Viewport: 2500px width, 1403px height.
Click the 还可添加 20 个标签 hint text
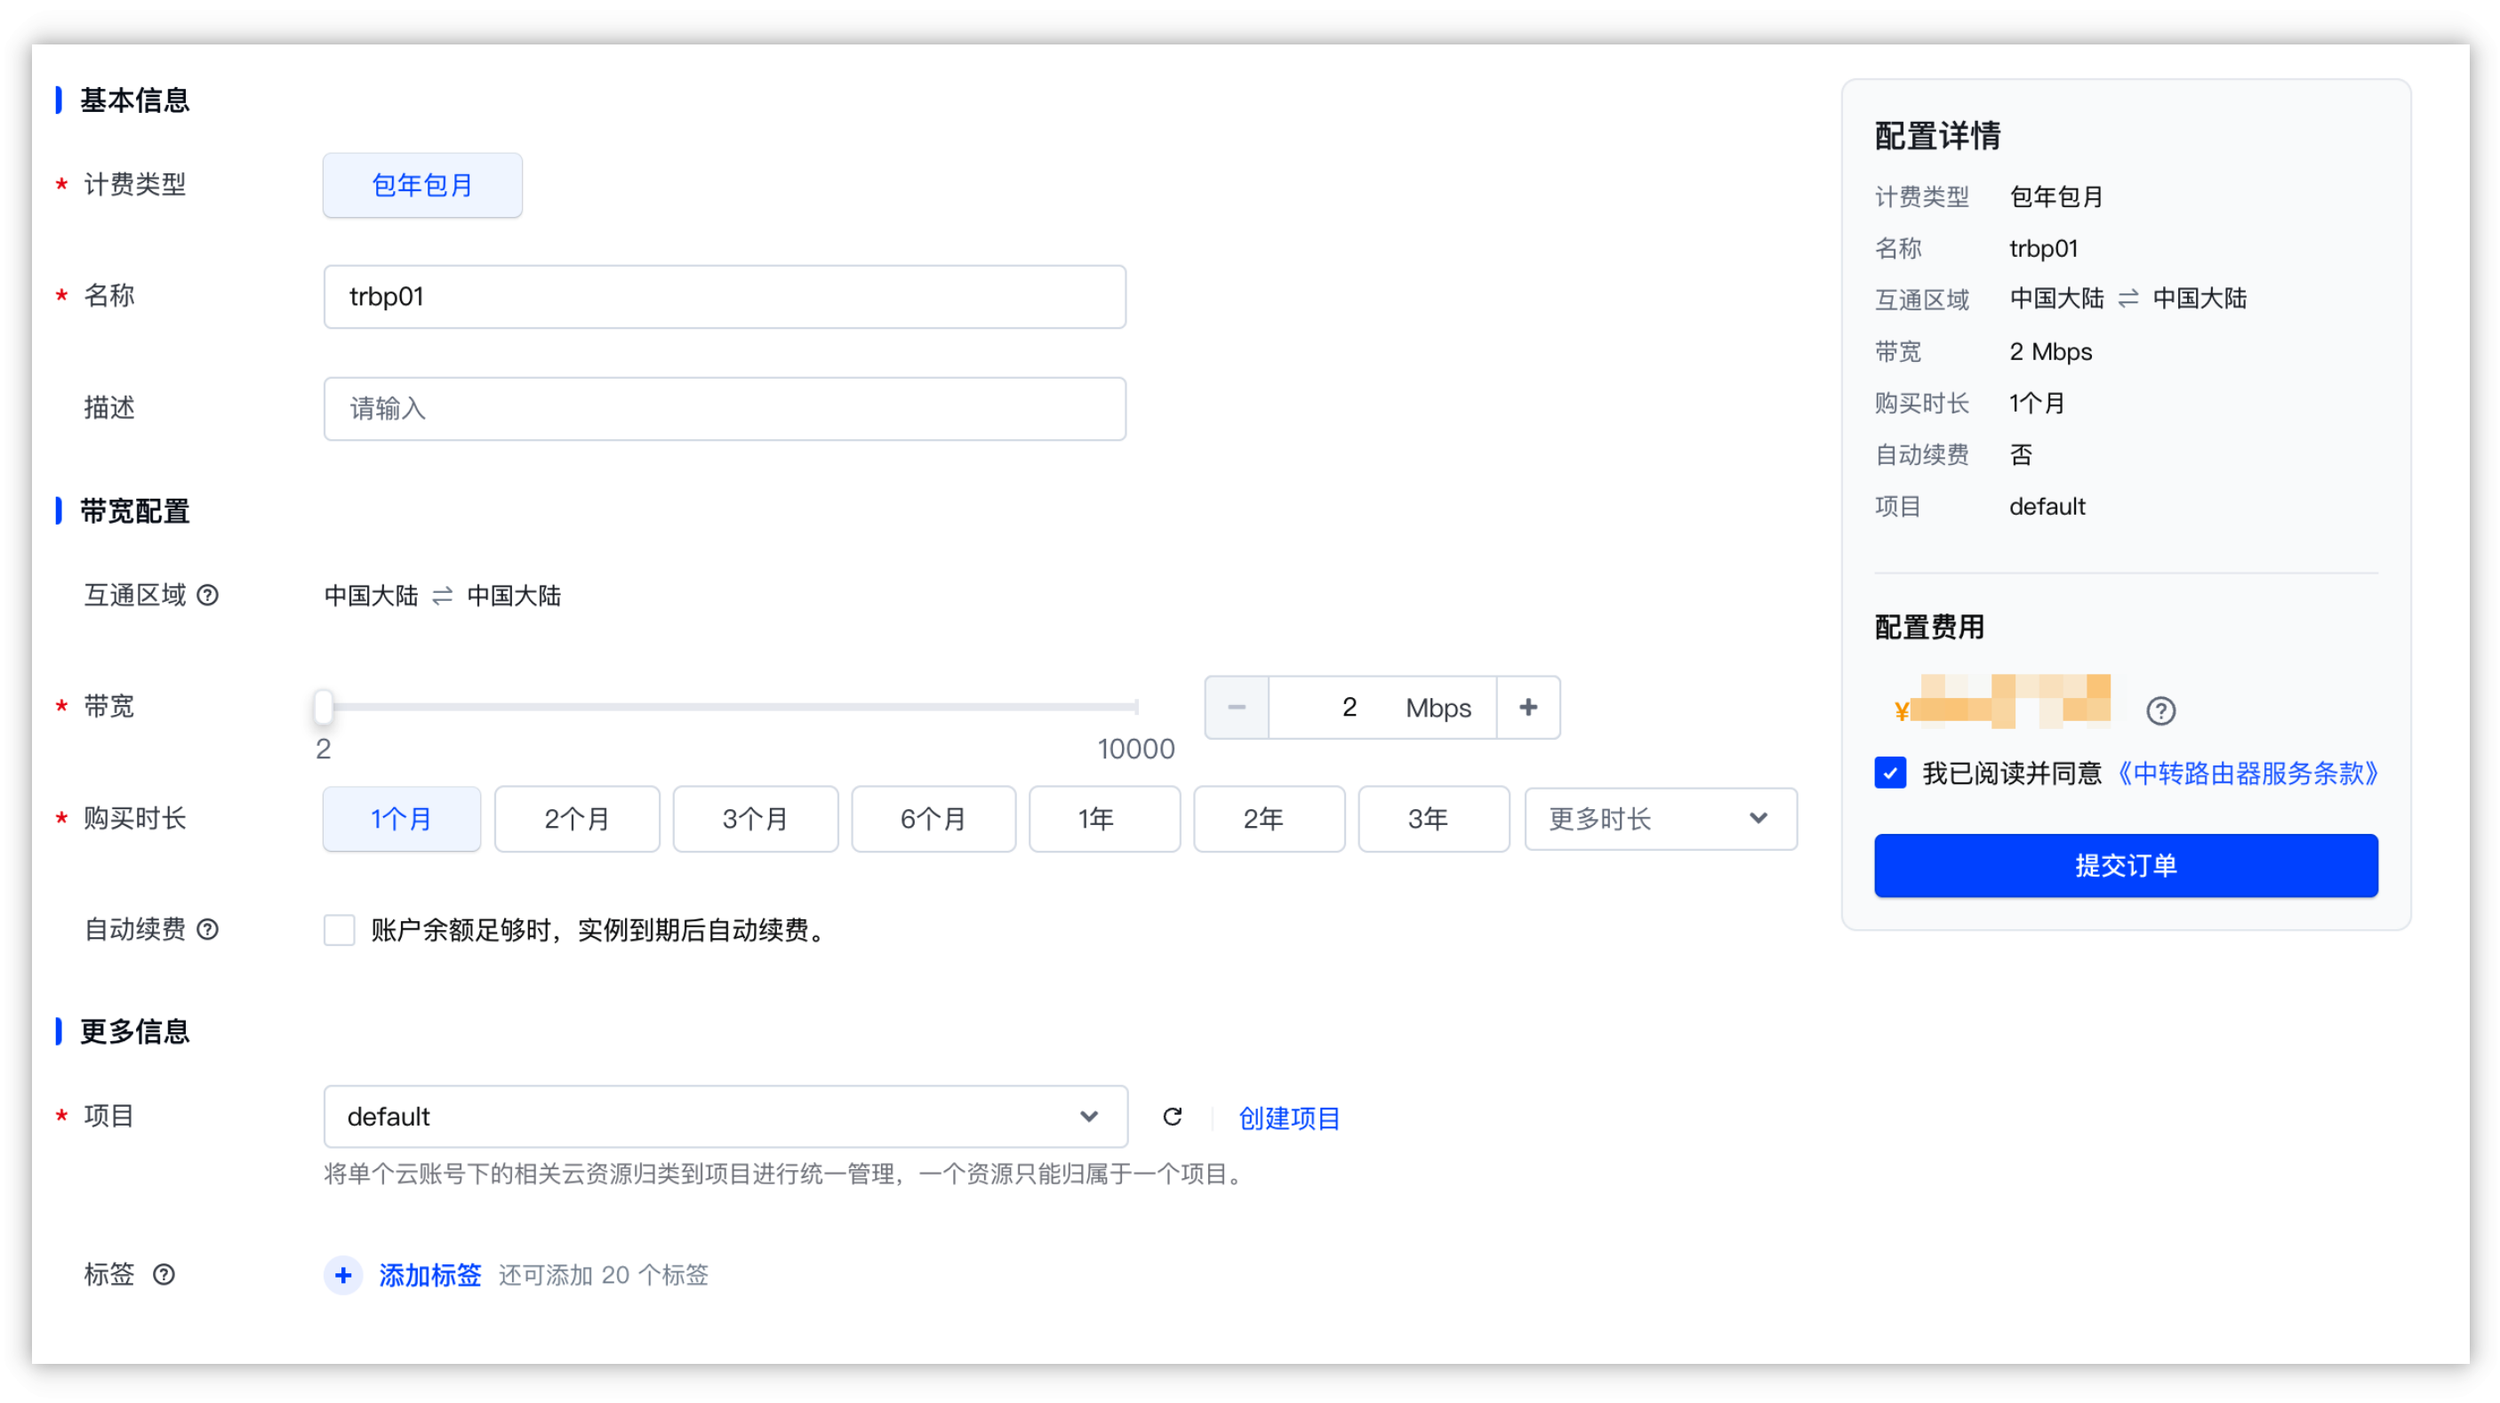tap(604, 1275)
